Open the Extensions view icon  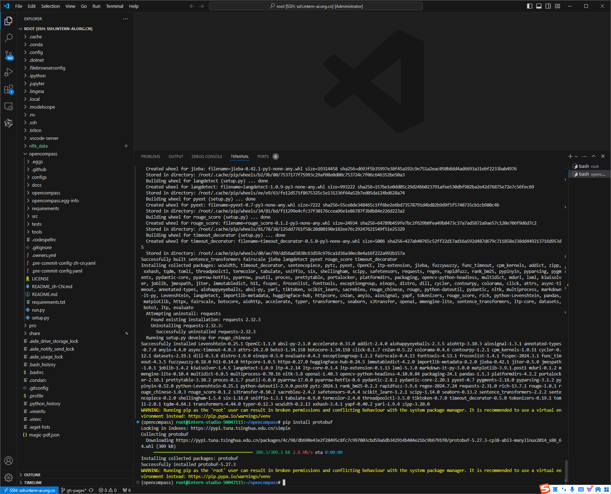point(9,89)
